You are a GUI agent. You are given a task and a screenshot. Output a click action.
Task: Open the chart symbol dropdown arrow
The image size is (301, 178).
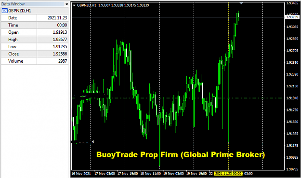tap(74, 5)
